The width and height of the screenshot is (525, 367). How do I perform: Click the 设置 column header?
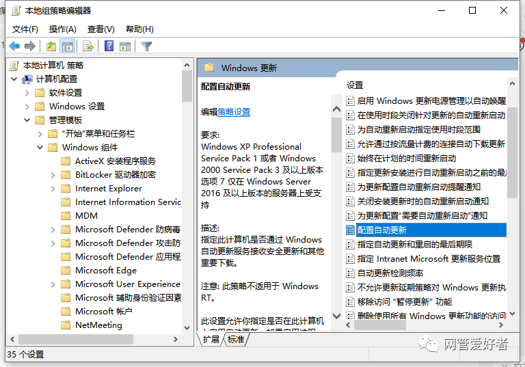pos(355,85)
